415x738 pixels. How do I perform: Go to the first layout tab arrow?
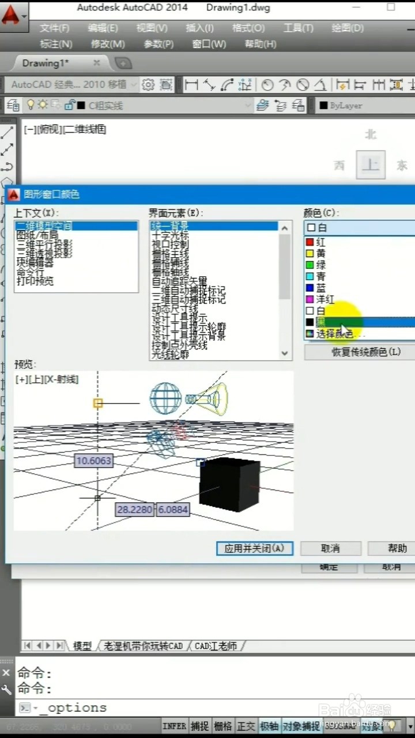pos(27,646)
